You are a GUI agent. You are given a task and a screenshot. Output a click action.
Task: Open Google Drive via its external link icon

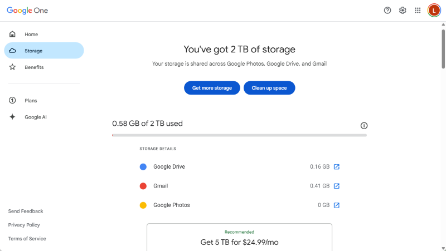click(x=337, y=166)
